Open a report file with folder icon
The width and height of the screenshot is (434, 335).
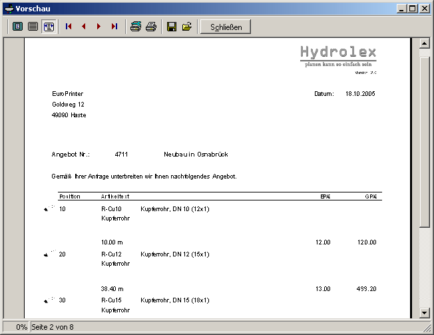pos(187,27)
